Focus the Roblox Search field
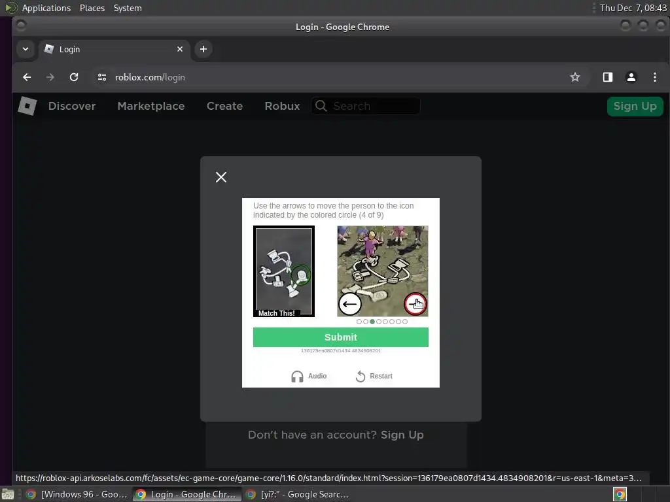Image resolution: width=670 pixels, height=502 pixels. click(366, 106)
